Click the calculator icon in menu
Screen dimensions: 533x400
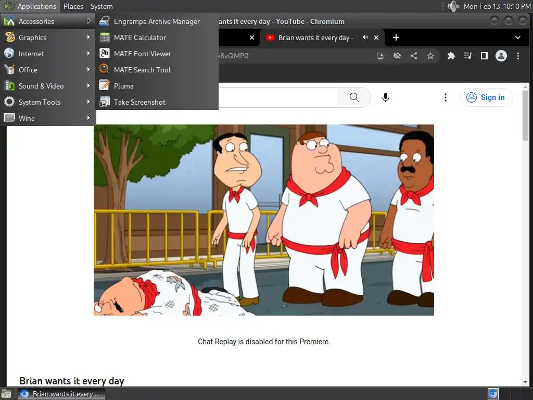pos(104,37)
